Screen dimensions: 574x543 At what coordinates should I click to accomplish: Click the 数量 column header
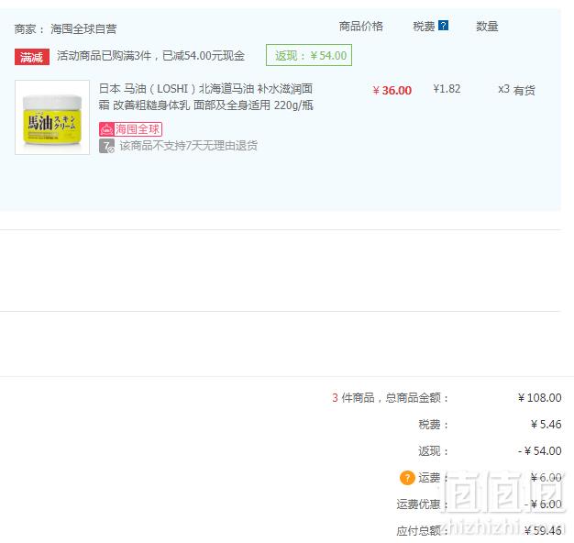[487, 27]
